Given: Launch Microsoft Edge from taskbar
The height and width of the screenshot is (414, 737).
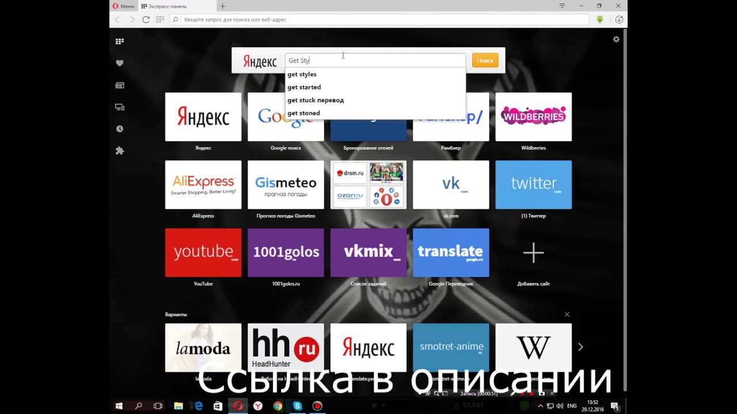Looking at the screenshot, I should click(x=199, y=406).
